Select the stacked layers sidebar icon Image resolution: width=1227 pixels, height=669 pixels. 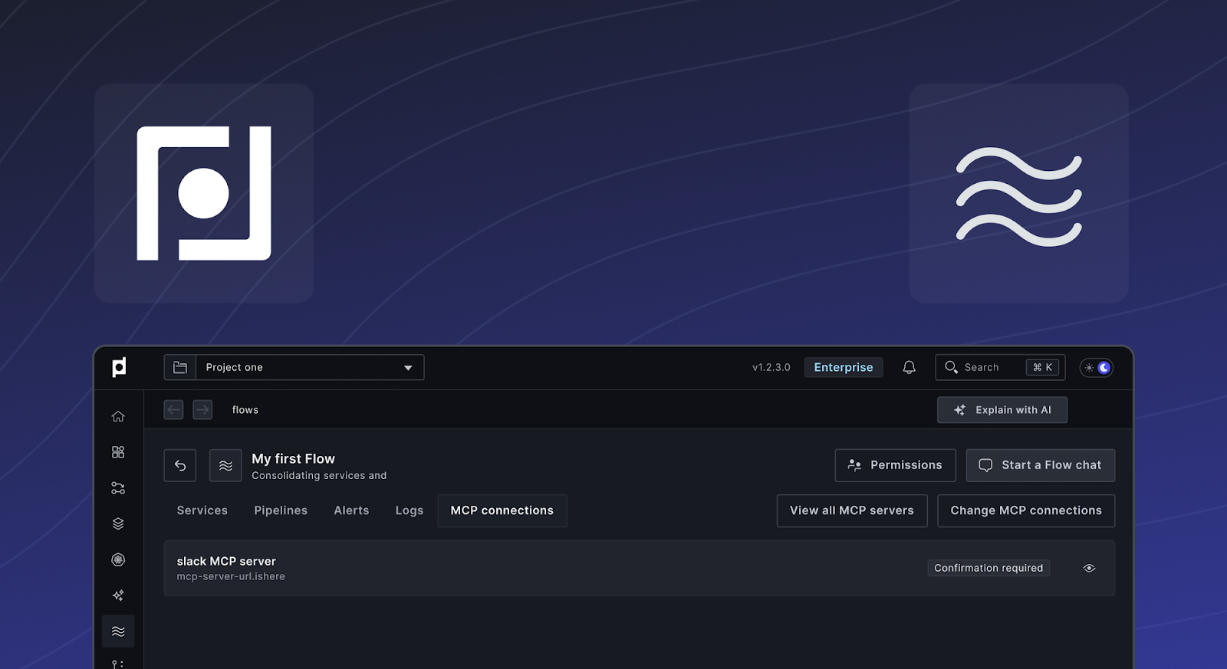click(x=118, y=524)
